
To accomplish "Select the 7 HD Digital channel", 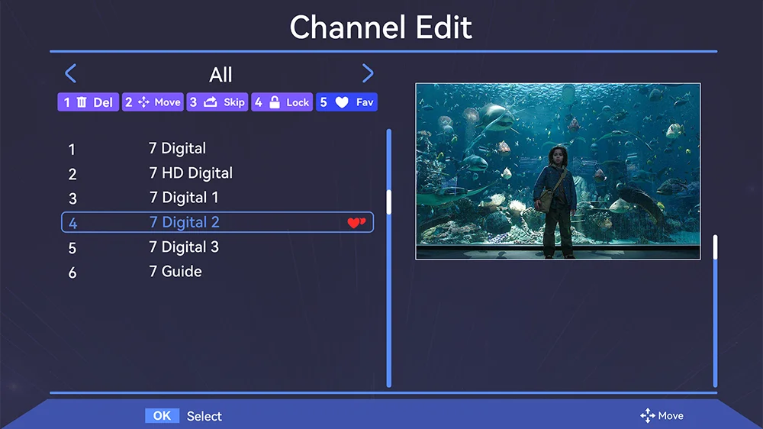I will pos(191,173).
